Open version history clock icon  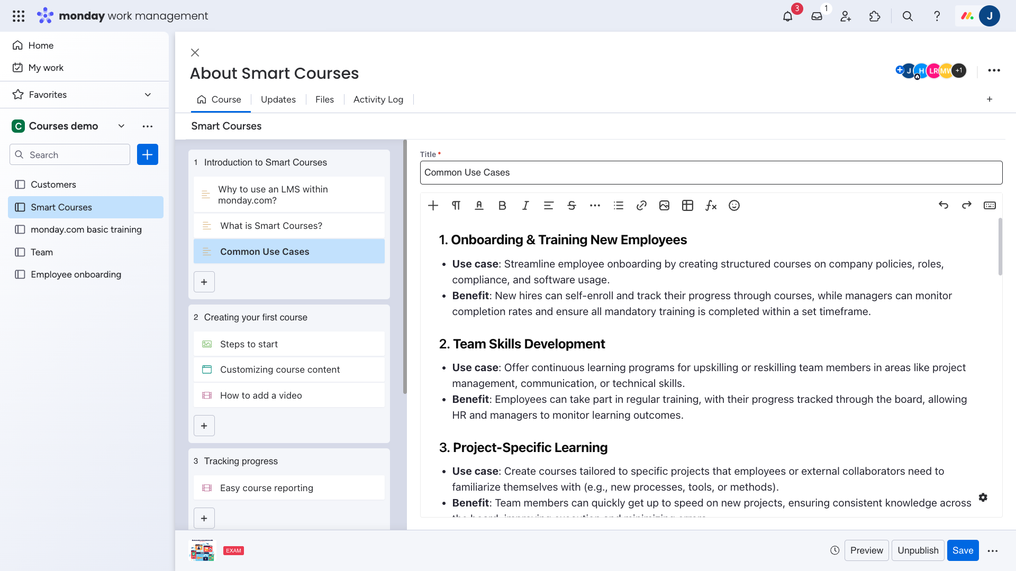pos(835,550)
